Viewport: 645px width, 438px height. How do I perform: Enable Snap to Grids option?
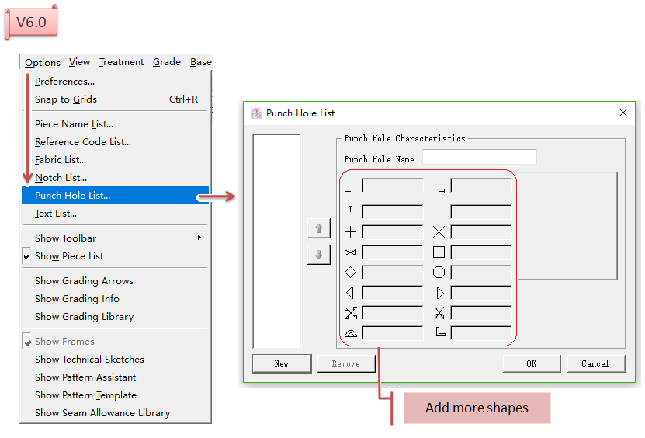tap(66, 99)
